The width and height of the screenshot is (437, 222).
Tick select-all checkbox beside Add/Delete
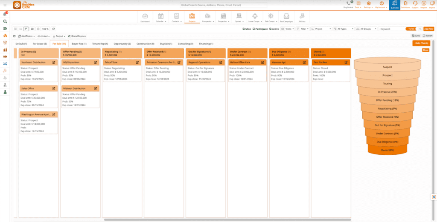(15, 36)
